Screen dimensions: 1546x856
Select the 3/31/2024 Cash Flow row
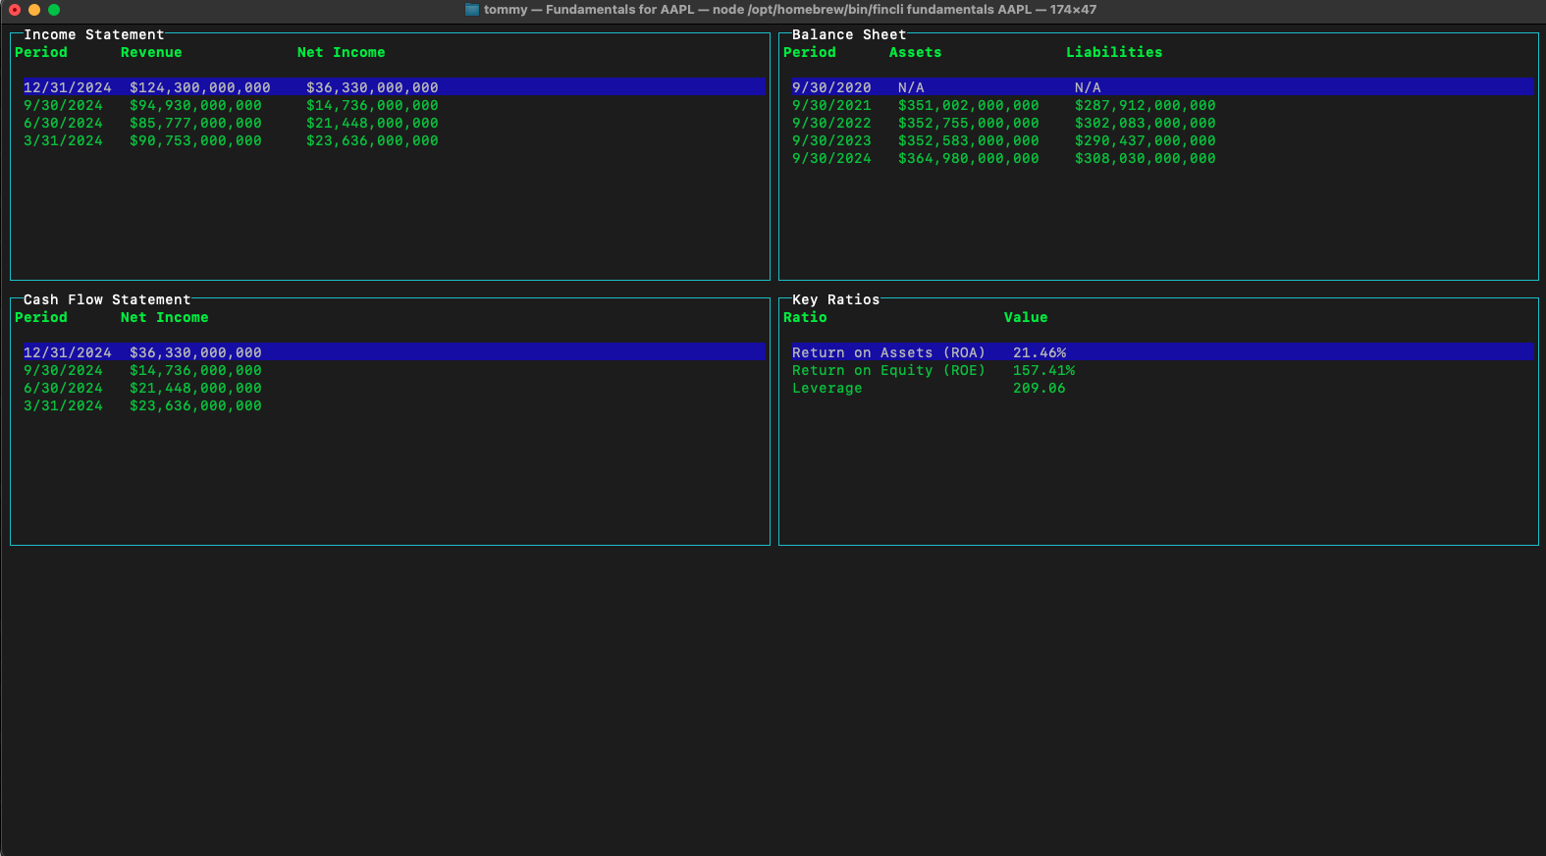click(394, 405)
